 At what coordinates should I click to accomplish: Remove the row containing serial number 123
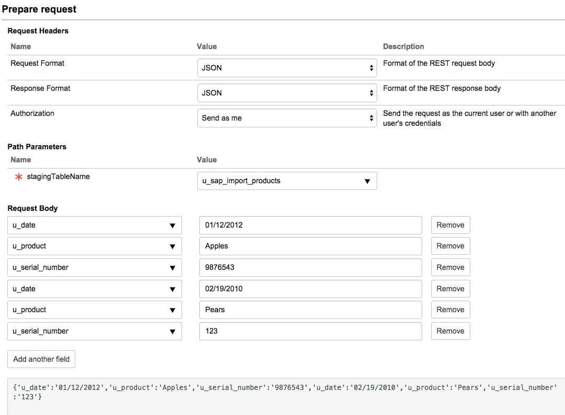click(450, 331)
